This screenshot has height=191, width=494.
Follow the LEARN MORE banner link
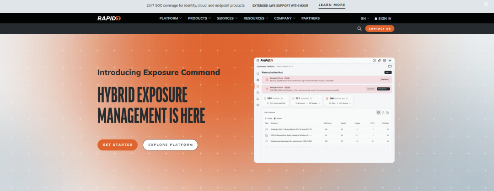pos(332,5)
